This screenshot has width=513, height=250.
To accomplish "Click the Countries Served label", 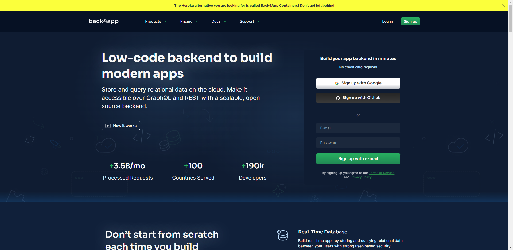I will click(193, 178).
